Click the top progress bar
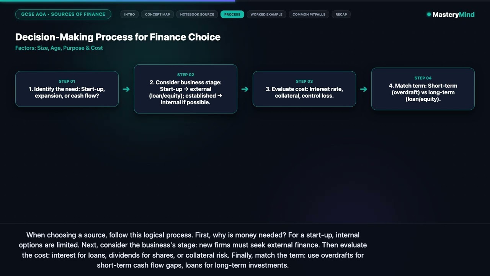Image resolution: width=490 pixels, height=276 pixels. pos(245,1)
